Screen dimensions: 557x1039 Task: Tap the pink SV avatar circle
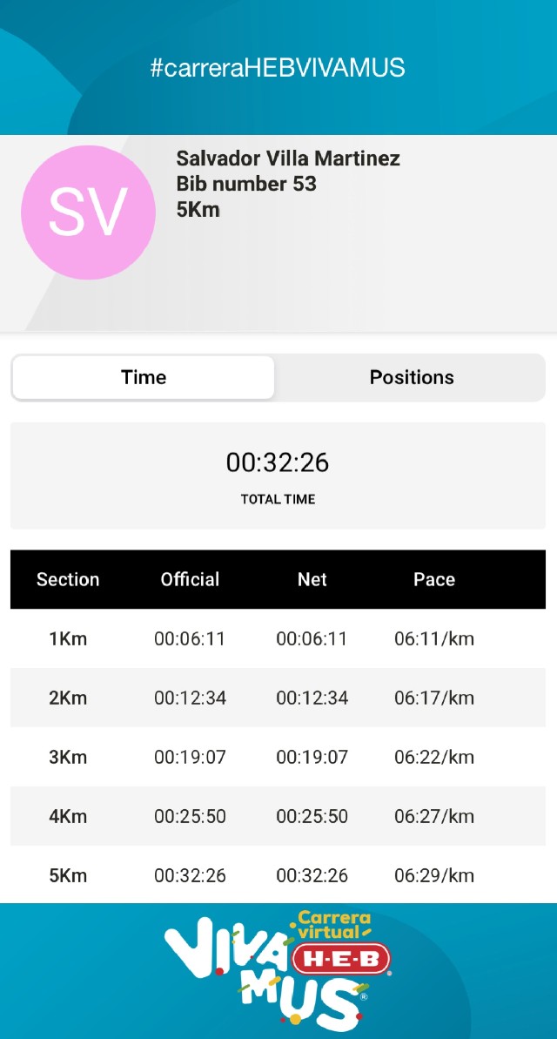[88, 213]
